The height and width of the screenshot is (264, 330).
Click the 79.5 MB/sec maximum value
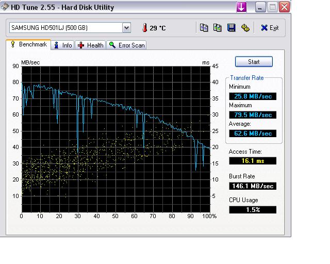(253, 115)
